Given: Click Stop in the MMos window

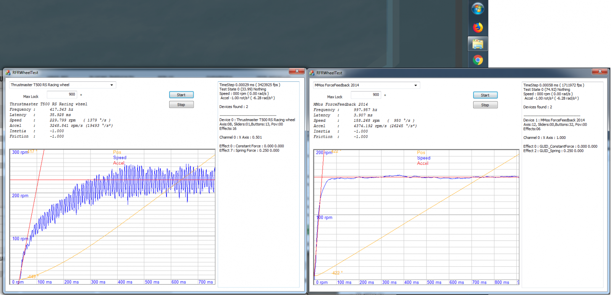Looking at the screenshot, I should pyautogui.click(x=485, y=105).
